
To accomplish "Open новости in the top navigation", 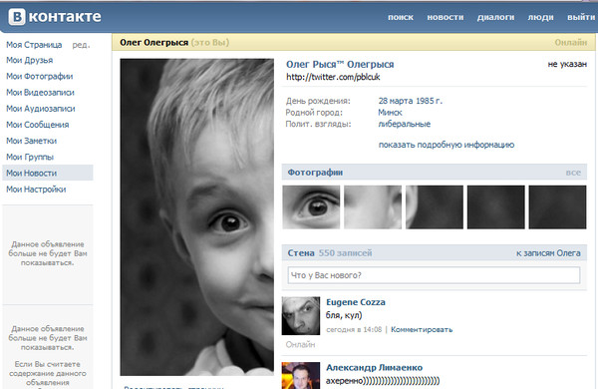I will (446, 17).
